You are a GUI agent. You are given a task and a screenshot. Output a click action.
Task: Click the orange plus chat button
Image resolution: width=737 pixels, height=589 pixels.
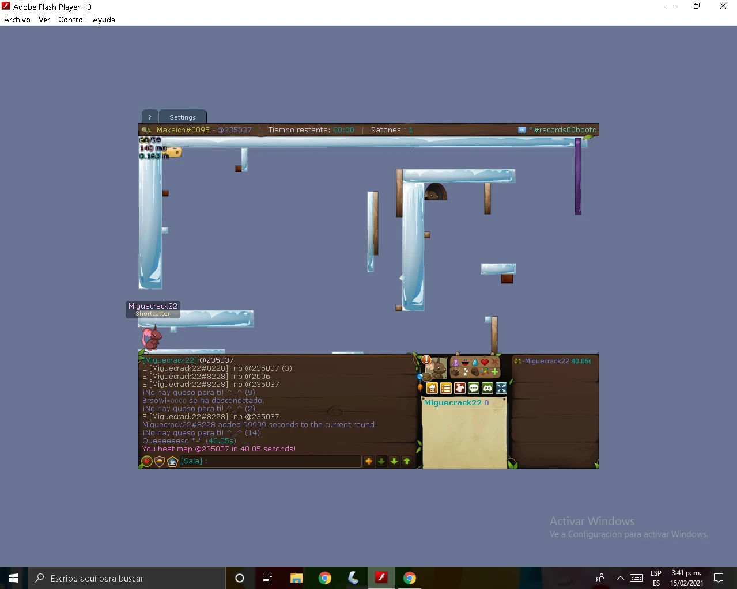[369, 461]
